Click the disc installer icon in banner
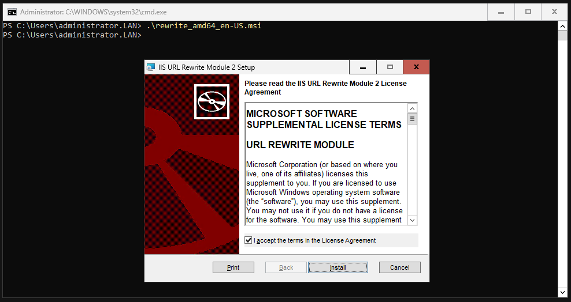 (x=212, y=101)
